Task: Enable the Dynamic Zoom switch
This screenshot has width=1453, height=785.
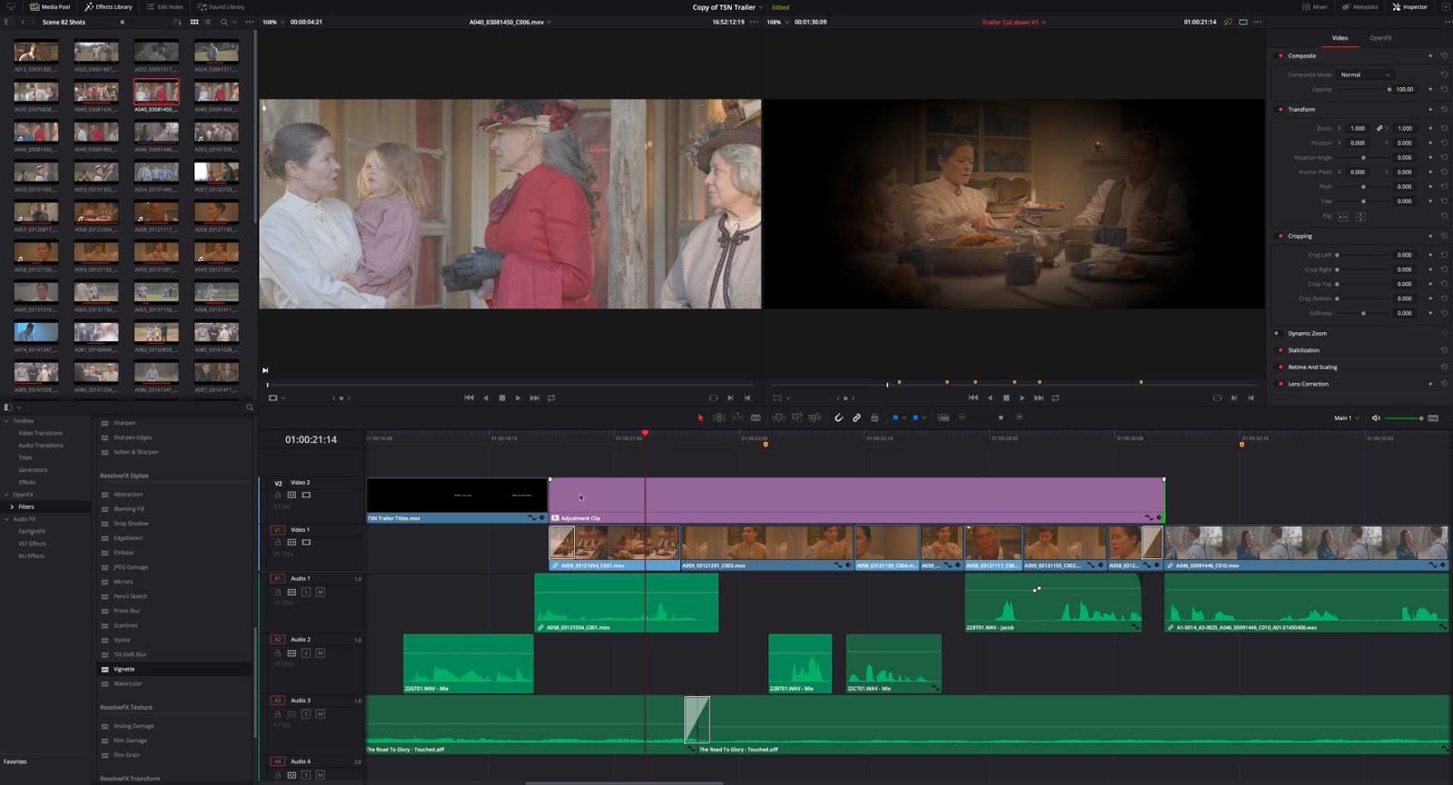Action: coord(1277,333)
